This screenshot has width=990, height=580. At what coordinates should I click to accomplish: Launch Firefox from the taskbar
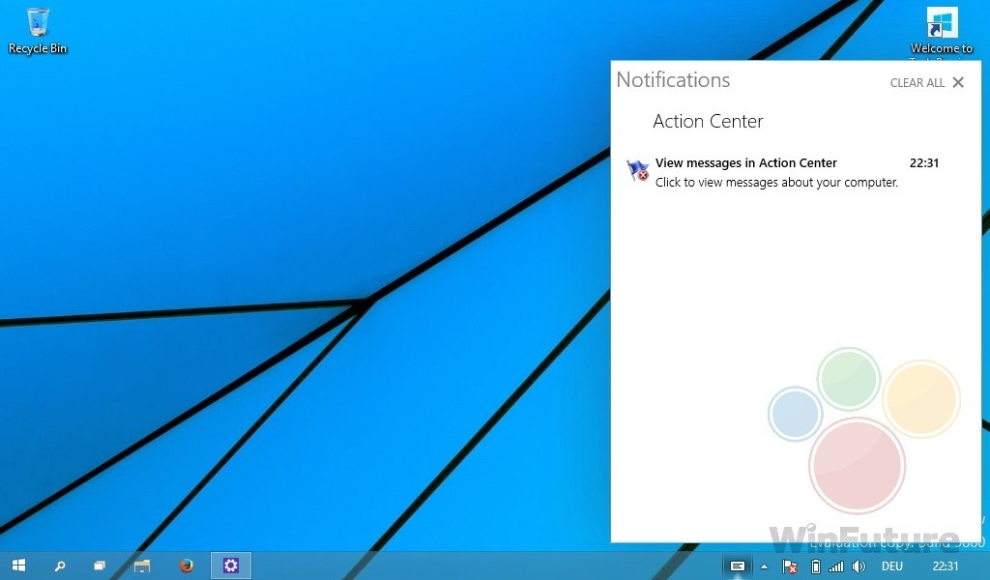pos(187,565)
